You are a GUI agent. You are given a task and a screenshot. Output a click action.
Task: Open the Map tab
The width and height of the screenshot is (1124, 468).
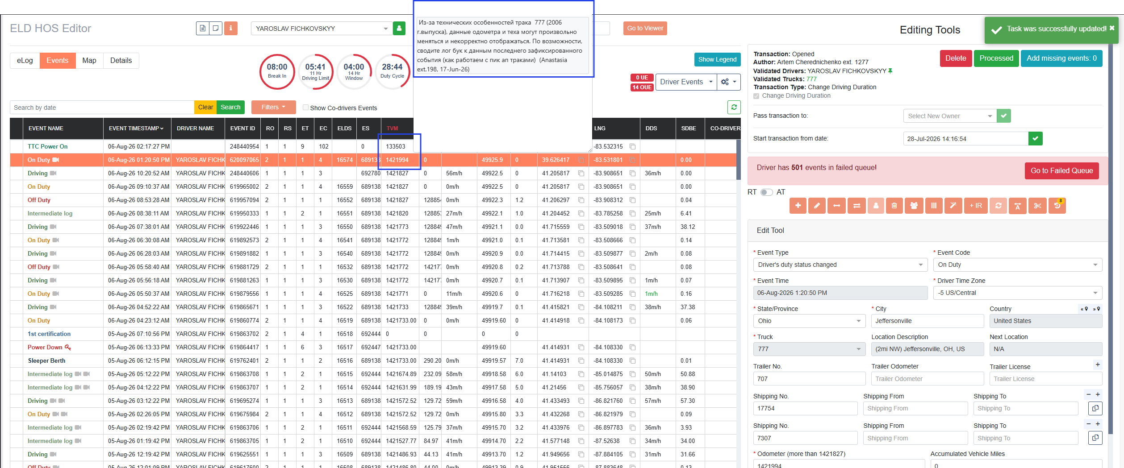[x=89, y=60]
